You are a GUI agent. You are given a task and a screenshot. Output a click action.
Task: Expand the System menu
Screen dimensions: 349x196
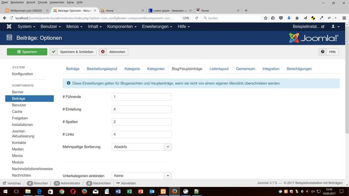tap(26, 27)
